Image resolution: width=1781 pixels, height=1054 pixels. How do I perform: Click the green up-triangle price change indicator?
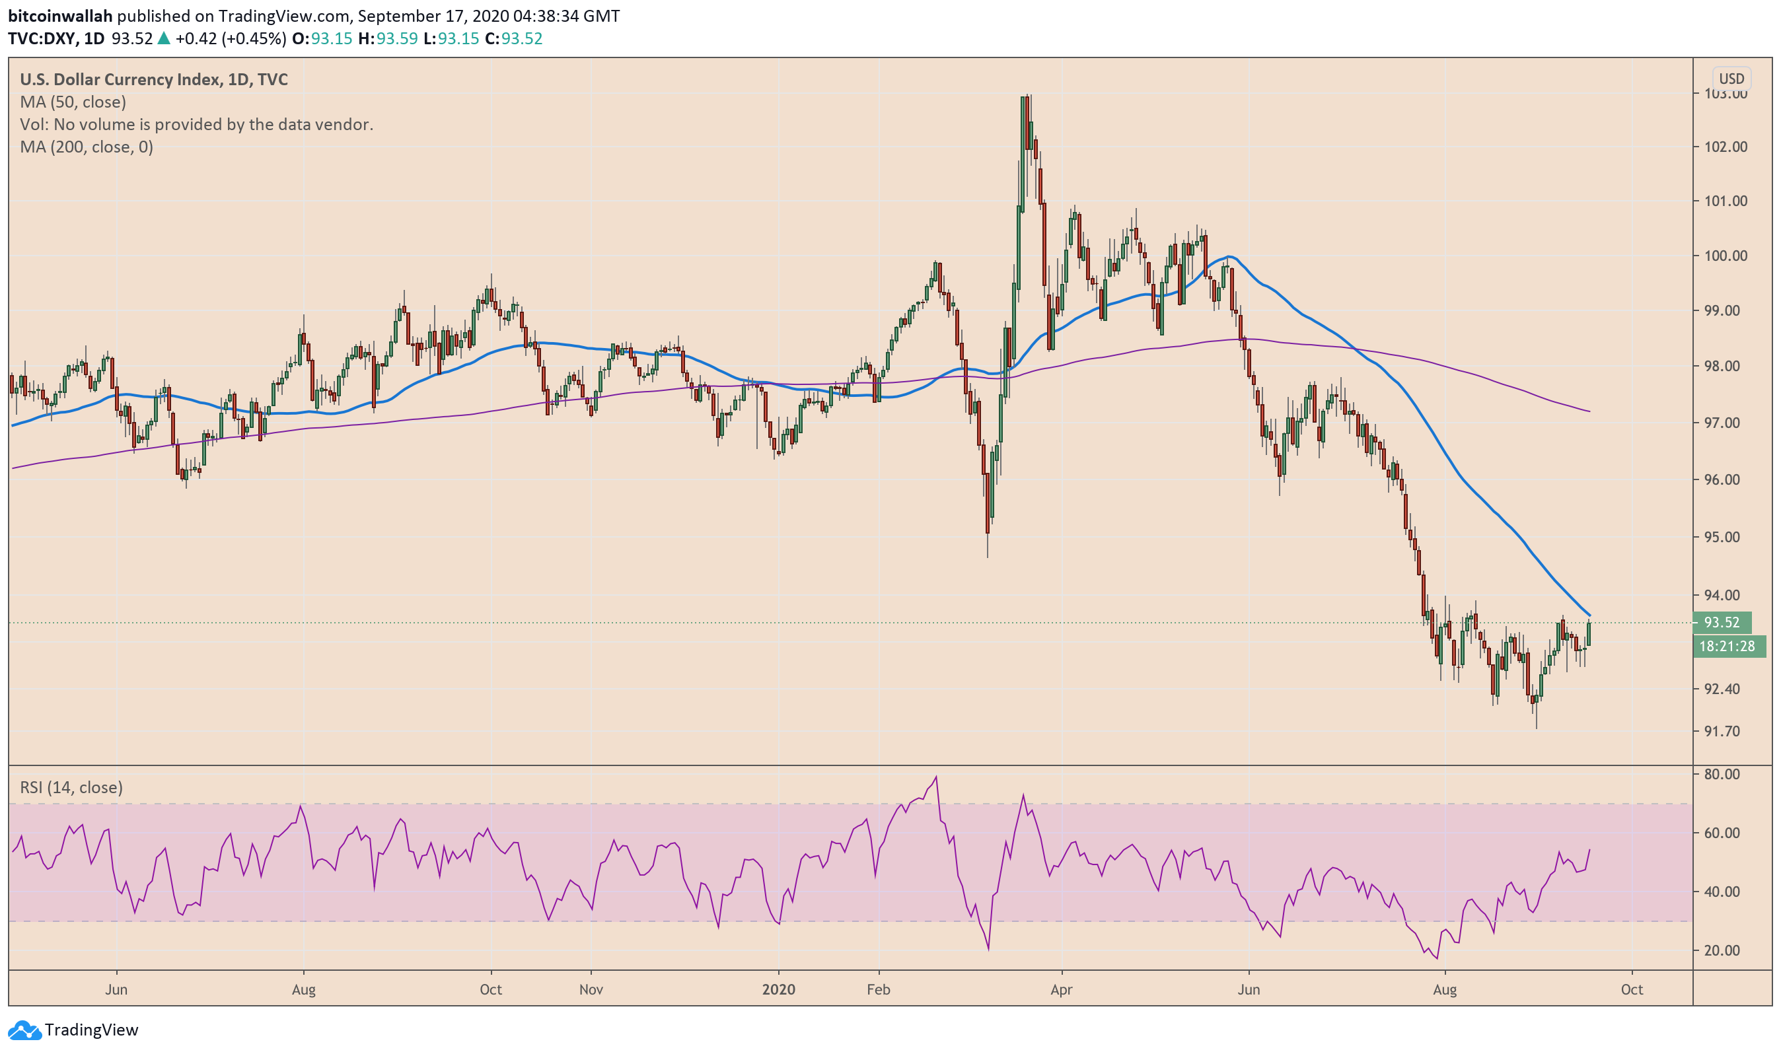[163, 38]
